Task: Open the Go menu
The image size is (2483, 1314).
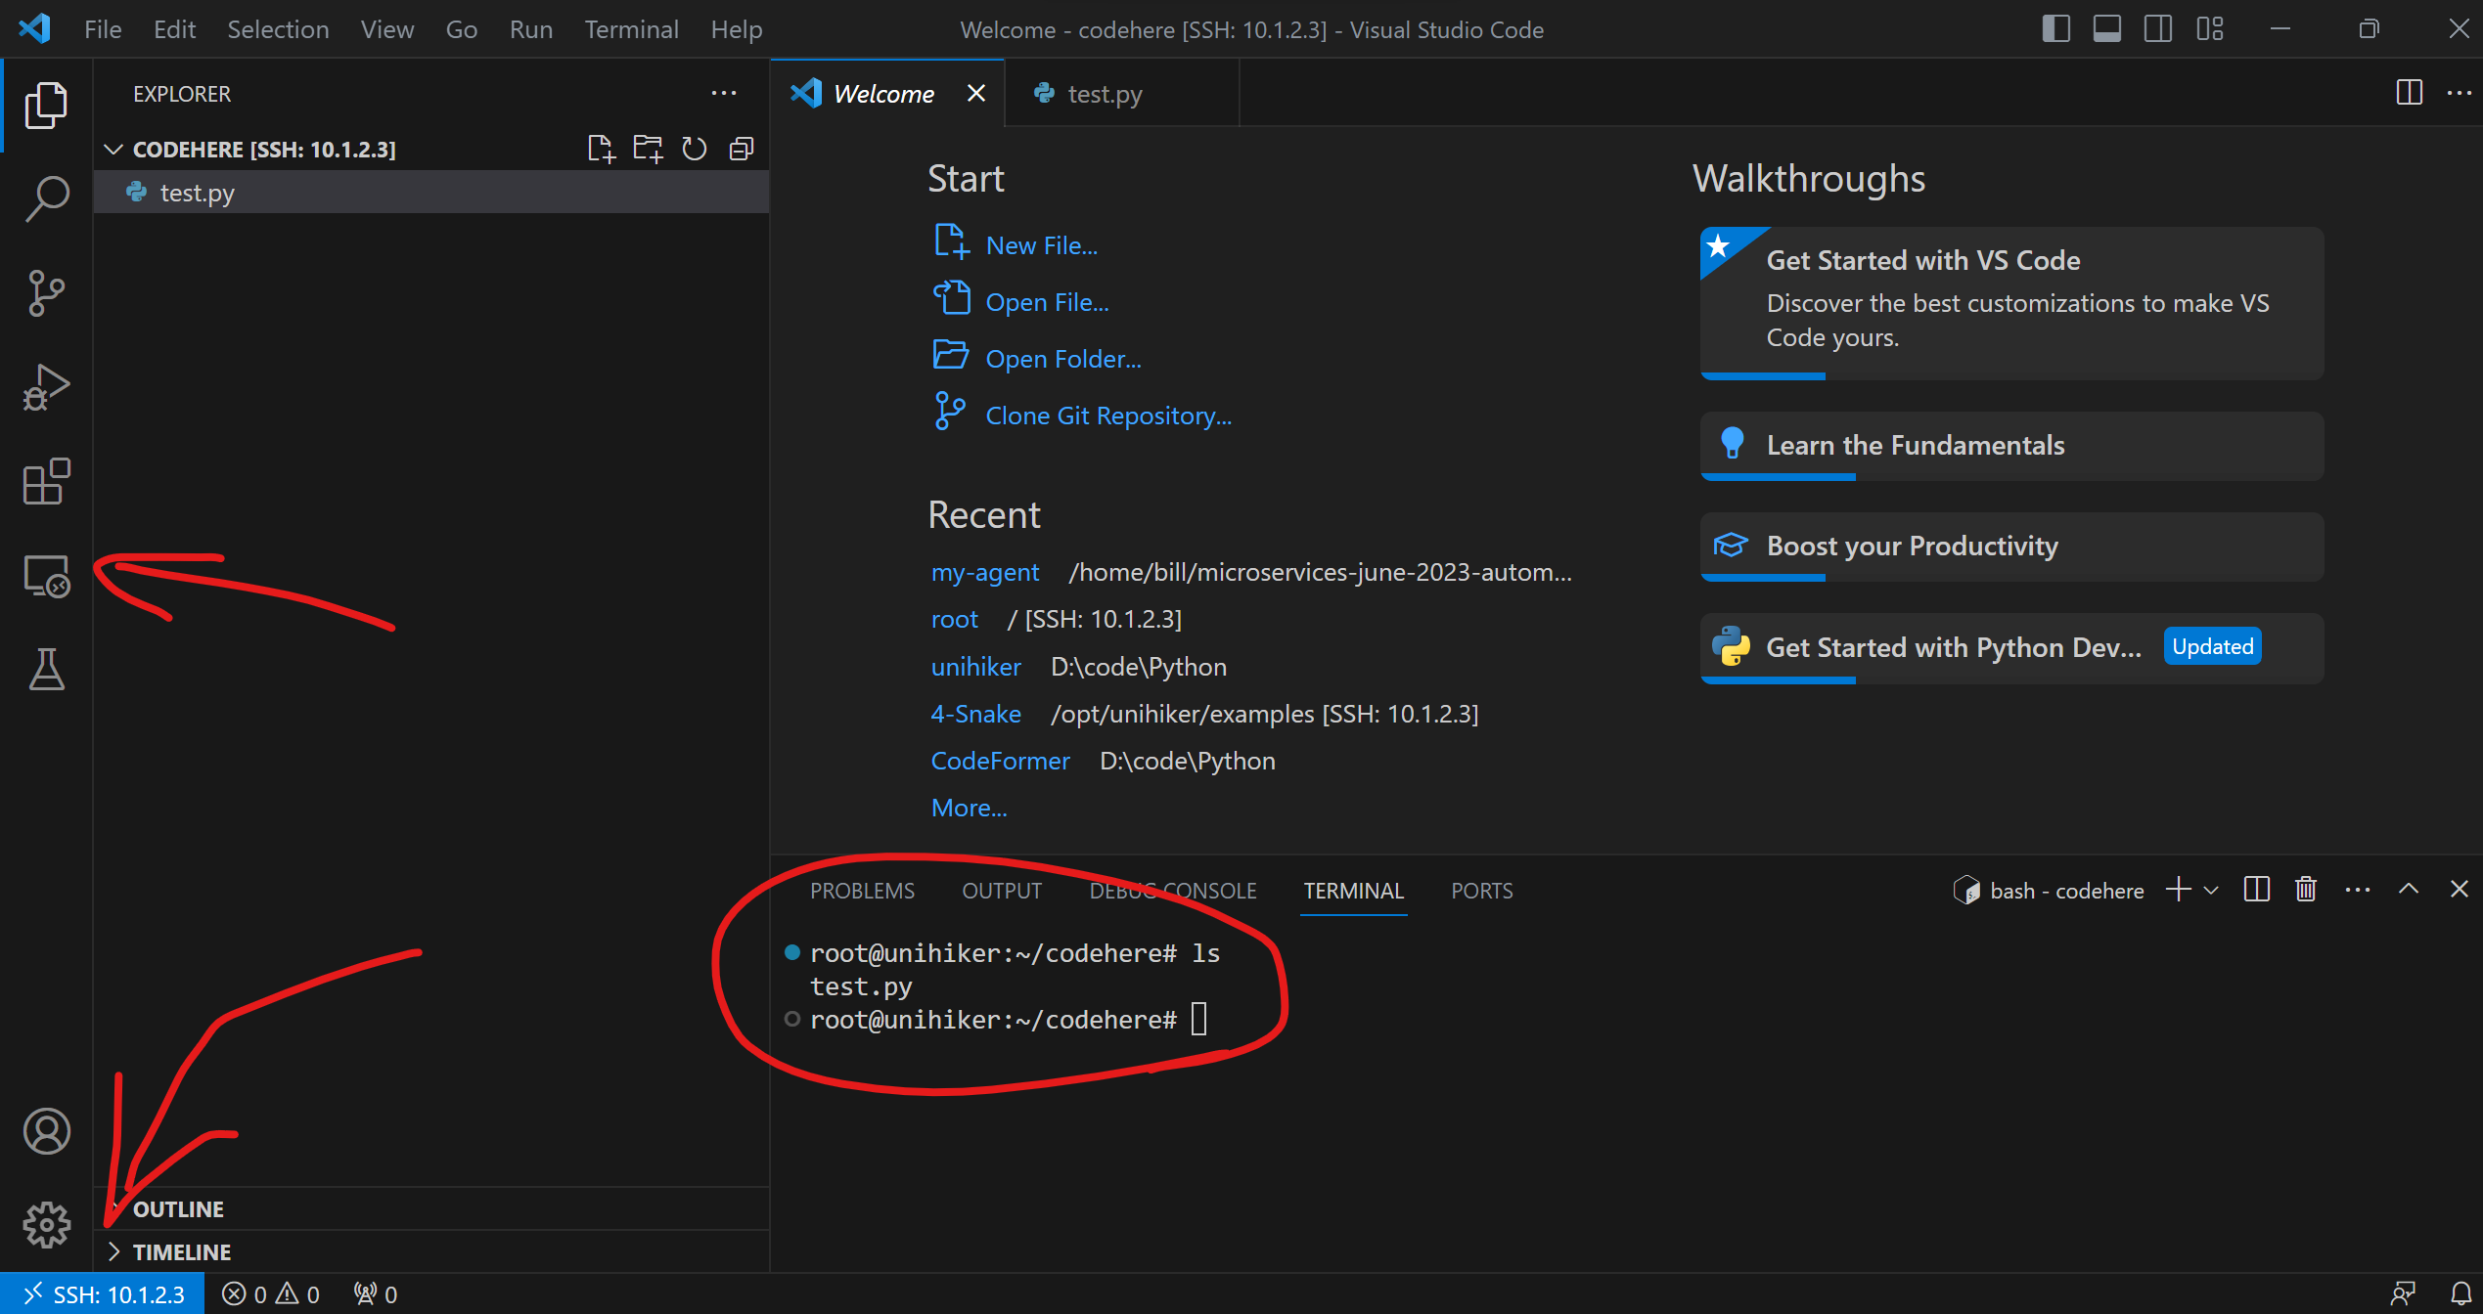Action: (461, 29)
